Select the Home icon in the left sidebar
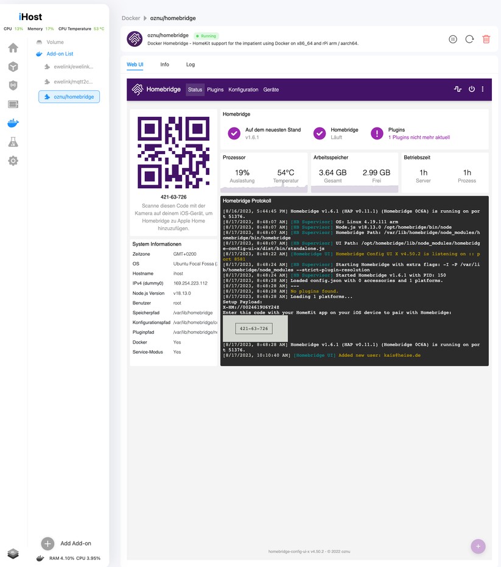This screenshot has width=501, height=567. tap(13, 48)
